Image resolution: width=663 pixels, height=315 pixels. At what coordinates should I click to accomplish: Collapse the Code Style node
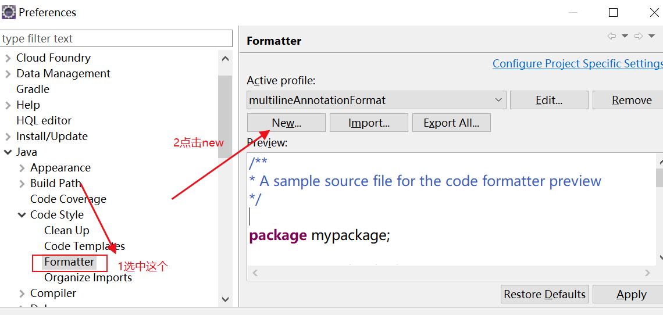click(22, 215)
